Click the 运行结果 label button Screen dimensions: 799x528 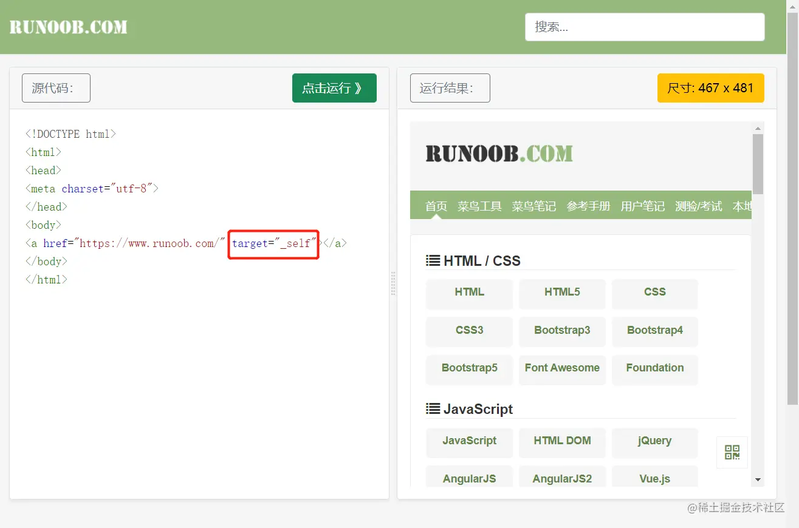tap(450, 88)
